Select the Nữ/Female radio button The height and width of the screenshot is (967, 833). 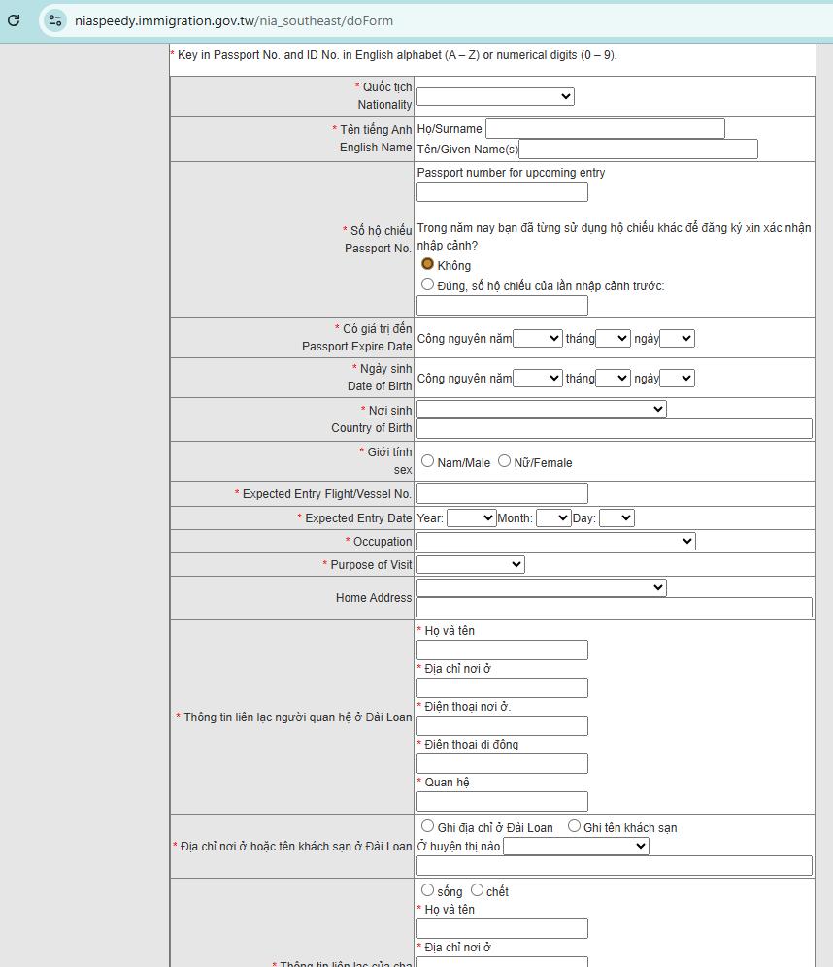pos(504,461)
